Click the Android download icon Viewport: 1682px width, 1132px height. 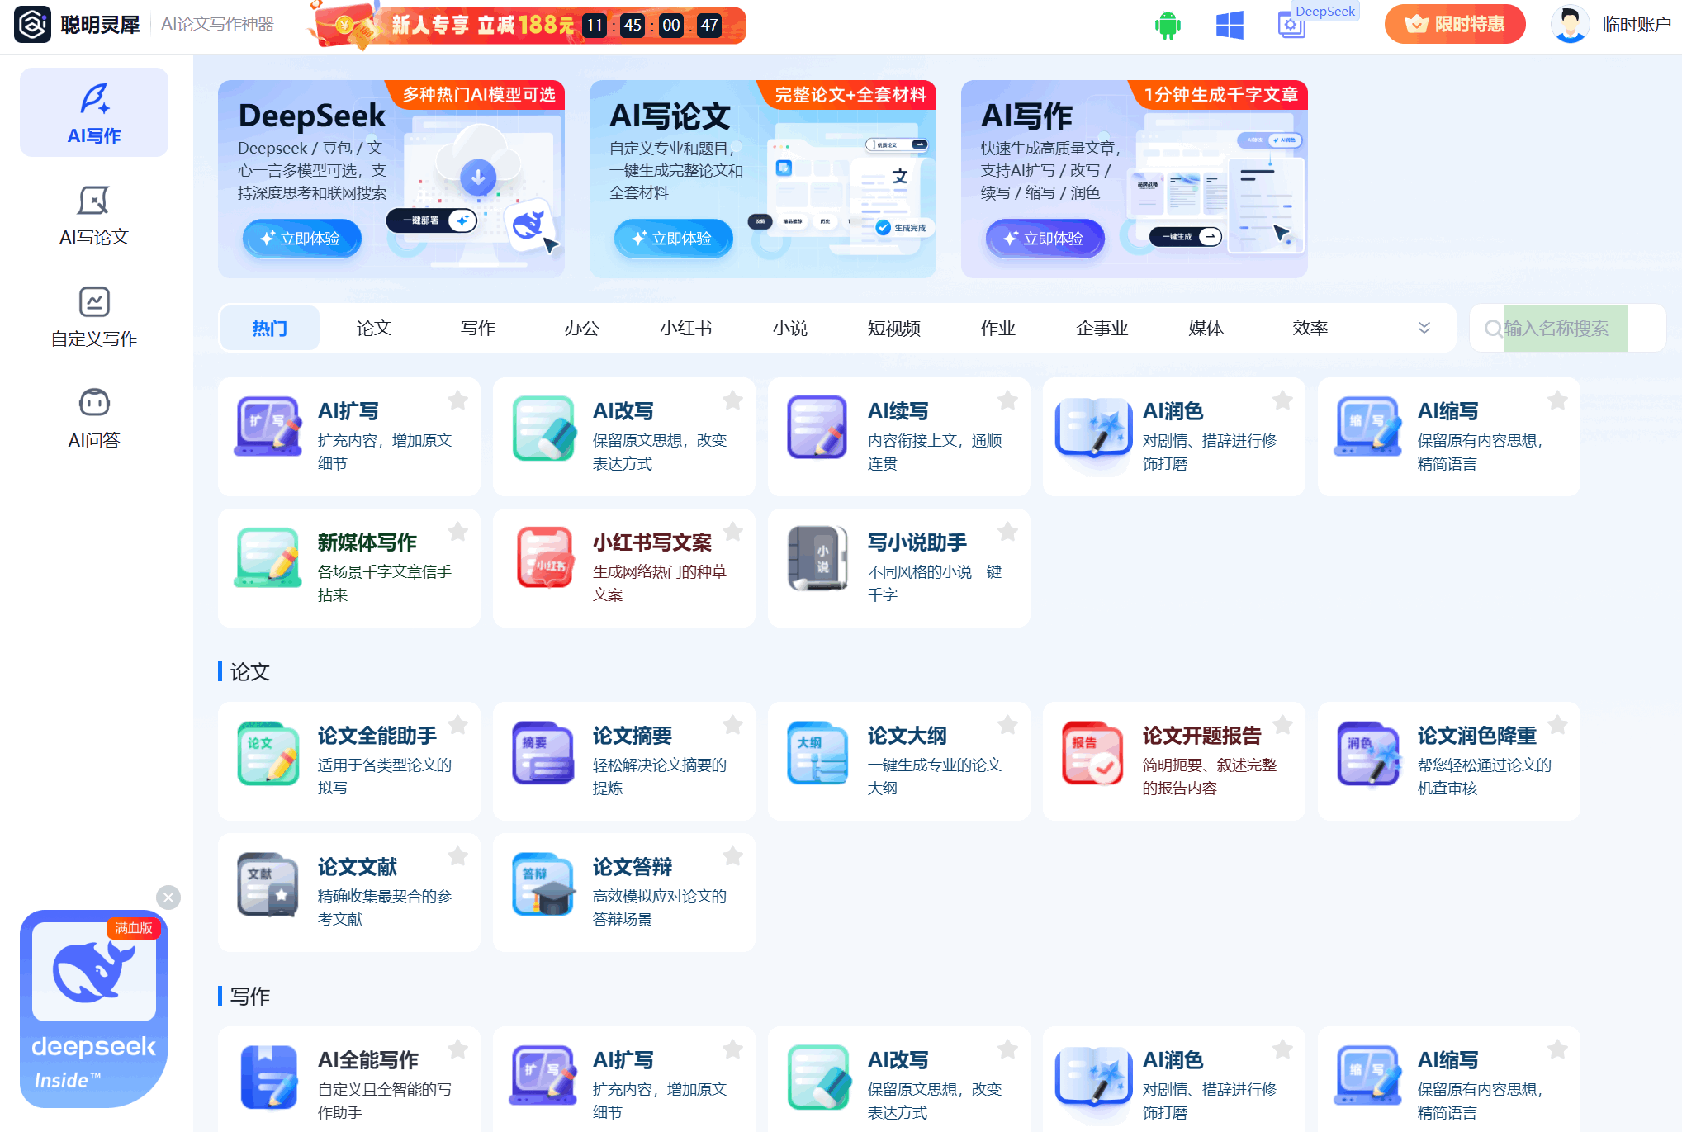click(1168, 25)
